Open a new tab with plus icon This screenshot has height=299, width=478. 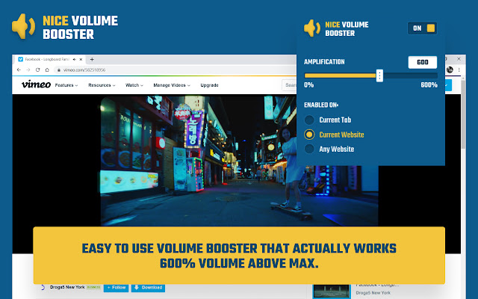[92, 59]
